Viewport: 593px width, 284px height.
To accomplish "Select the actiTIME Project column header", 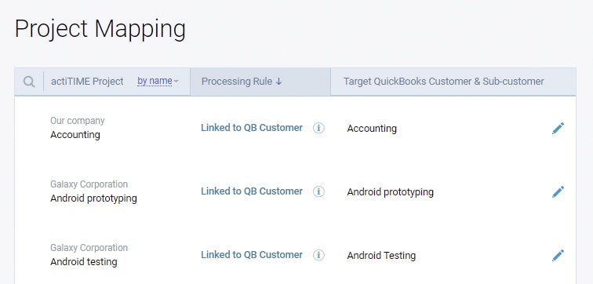I will point(87,82).
